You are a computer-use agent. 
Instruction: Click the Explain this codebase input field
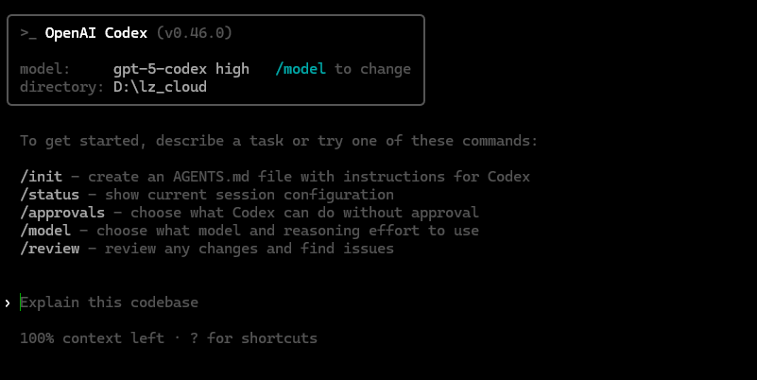point(109,302)
